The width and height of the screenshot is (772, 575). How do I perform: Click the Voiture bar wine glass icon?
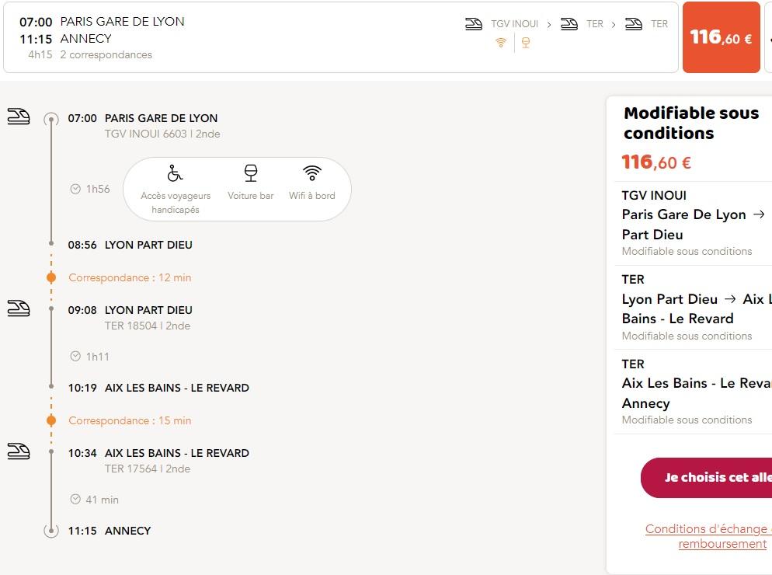point(251,173)
